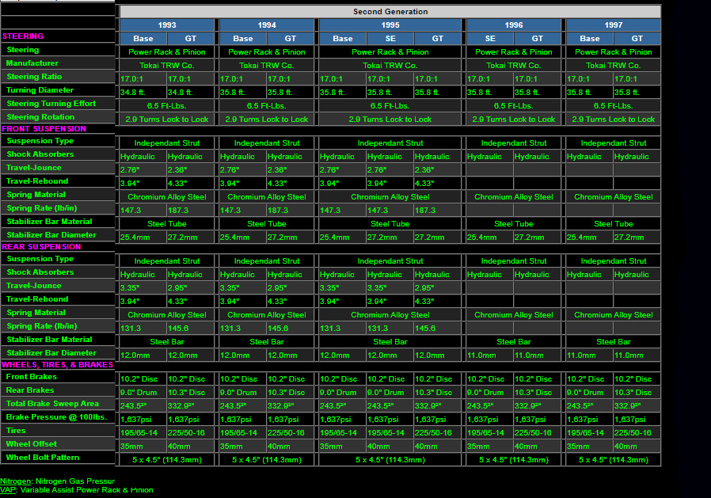
Task: Click 5 x 4.5" (114.3mm) under 1995
Action: point(390,460)
